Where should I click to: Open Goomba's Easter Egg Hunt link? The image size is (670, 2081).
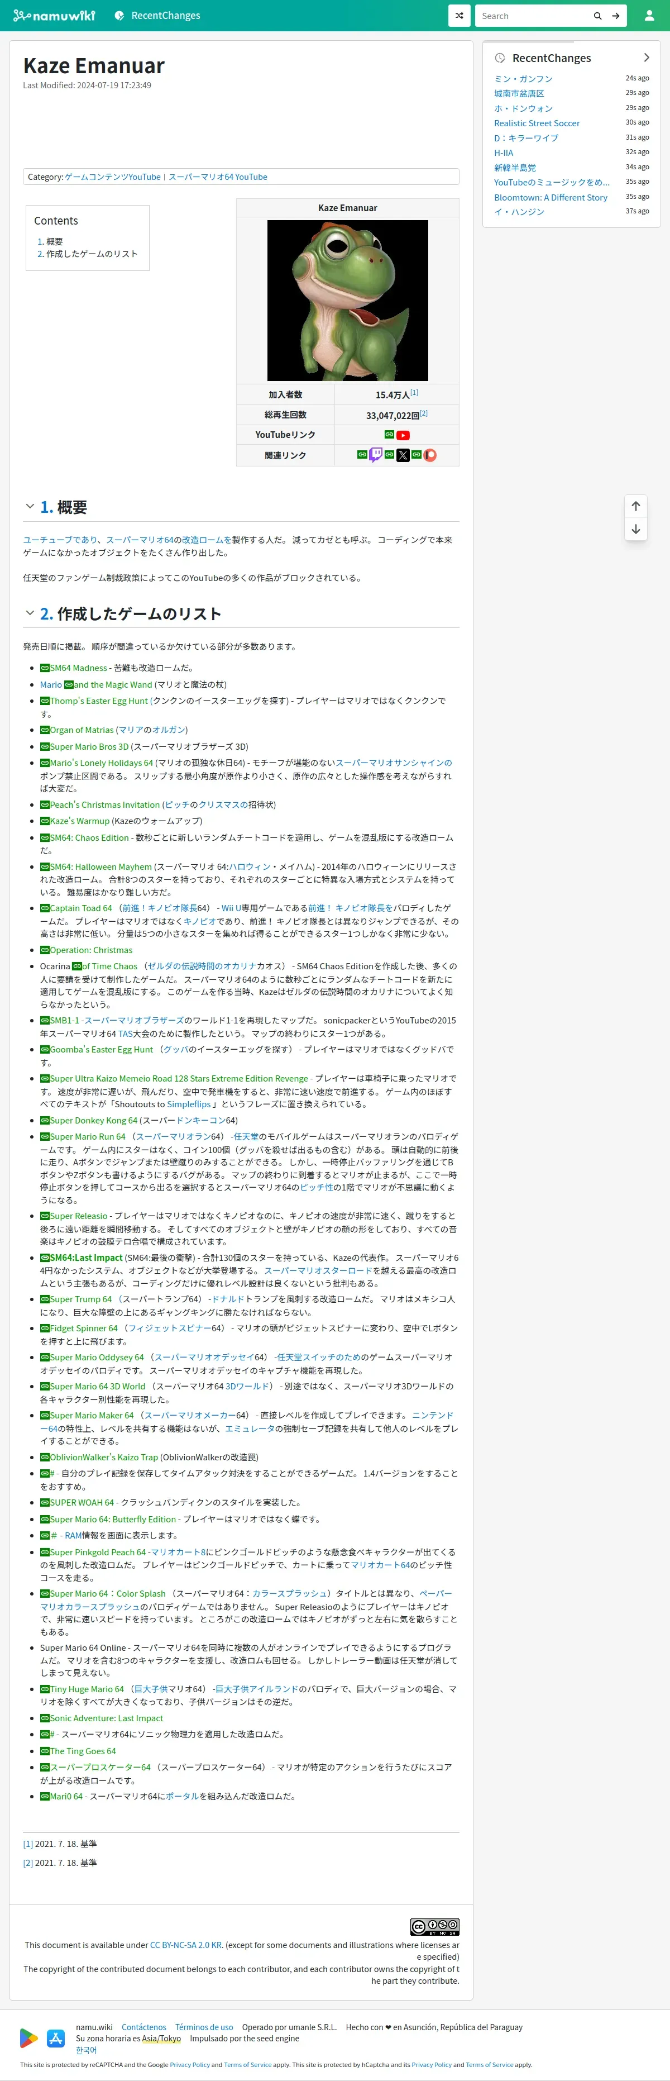point(96,1050)
